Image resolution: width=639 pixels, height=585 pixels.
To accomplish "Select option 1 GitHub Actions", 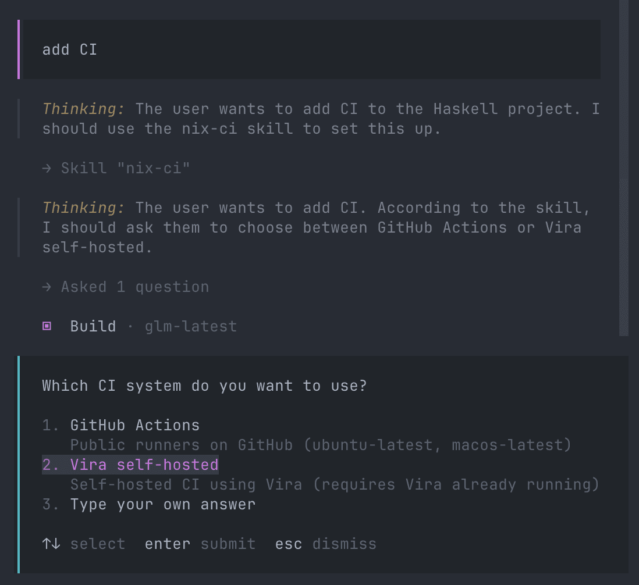I will coord(120,426).
